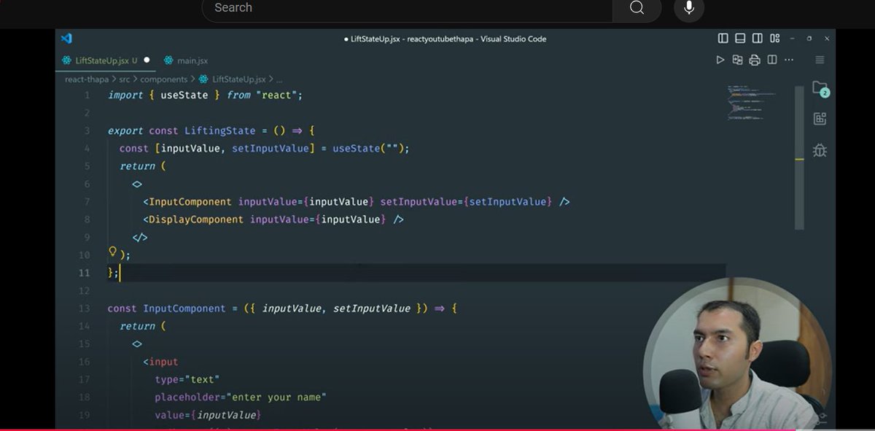Switch to the main.jsx tab
875x431 pixels.
pos(187,61)
